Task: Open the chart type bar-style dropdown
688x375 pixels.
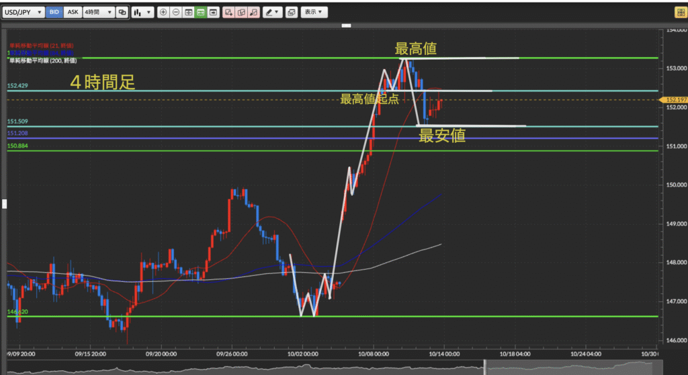Action: click(141, 12)
